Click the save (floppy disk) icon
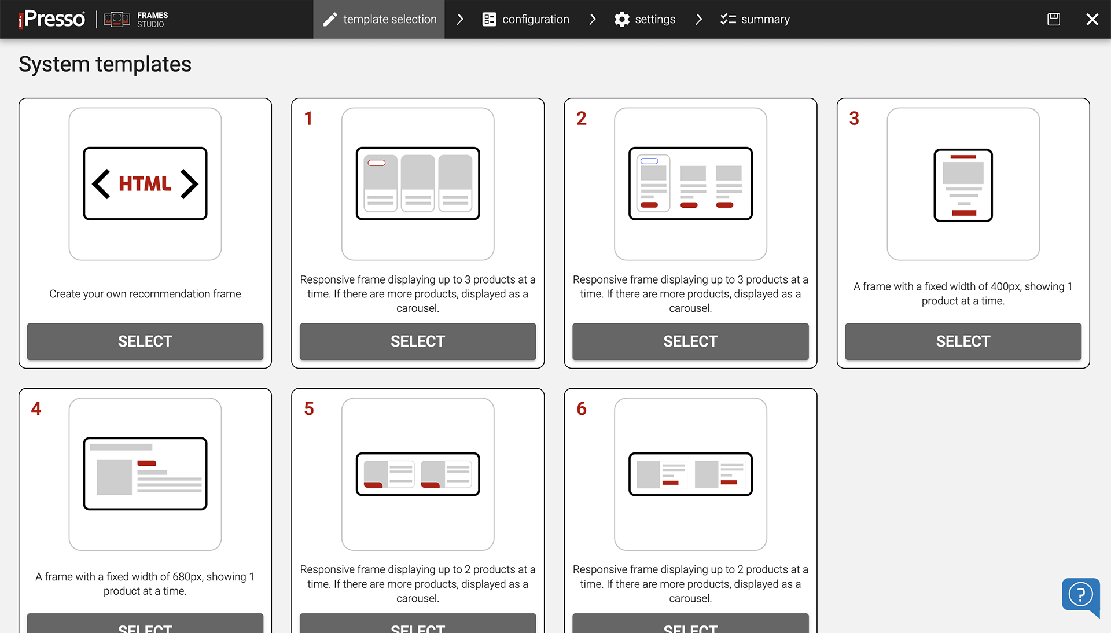 [1053, 19]
